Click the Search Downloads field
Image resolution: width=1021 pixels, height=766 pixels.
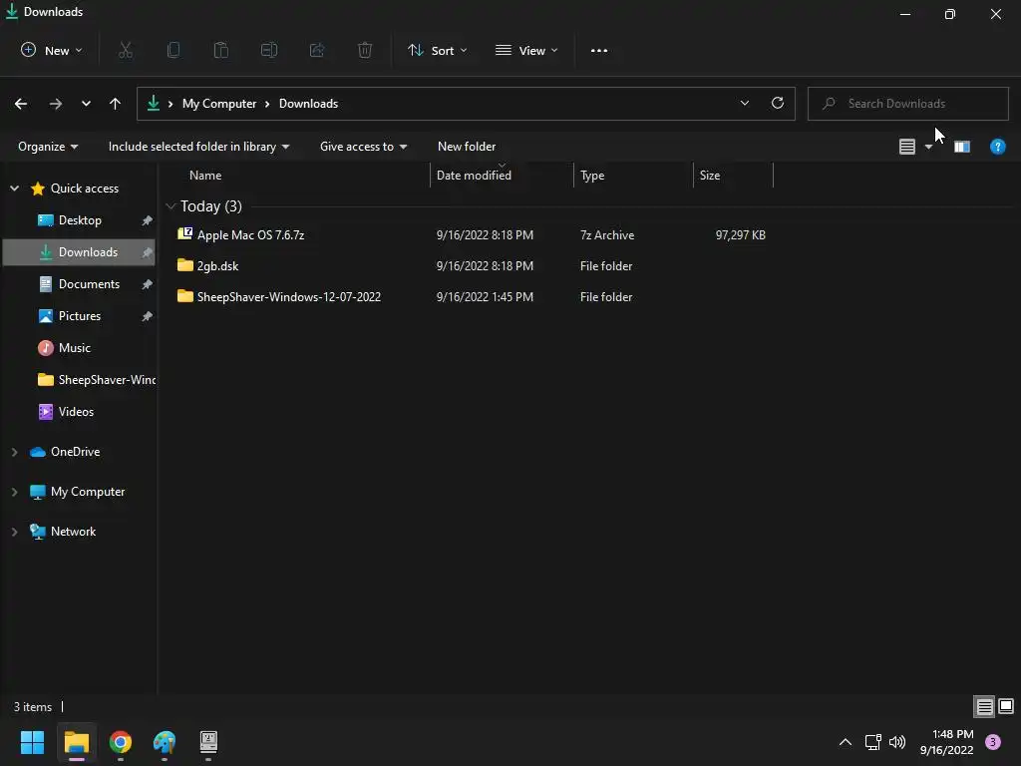click(x=907, y=104)
